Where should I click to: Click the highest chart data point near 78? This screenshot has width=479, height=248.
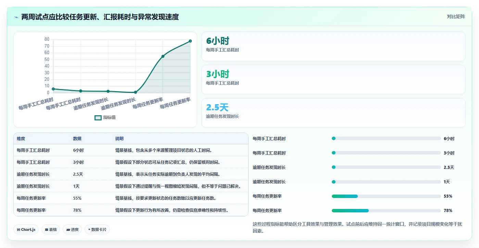pos(190,41)
